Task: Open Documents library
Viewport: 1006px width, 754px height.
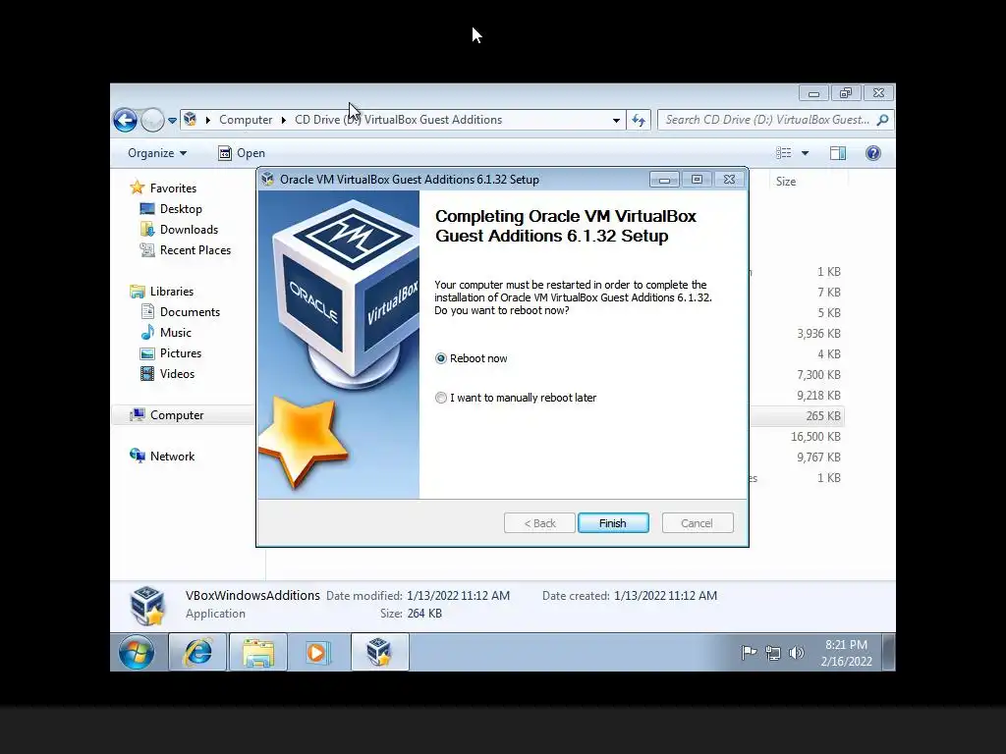Action: pyautogui.click(x=190, y=312)
